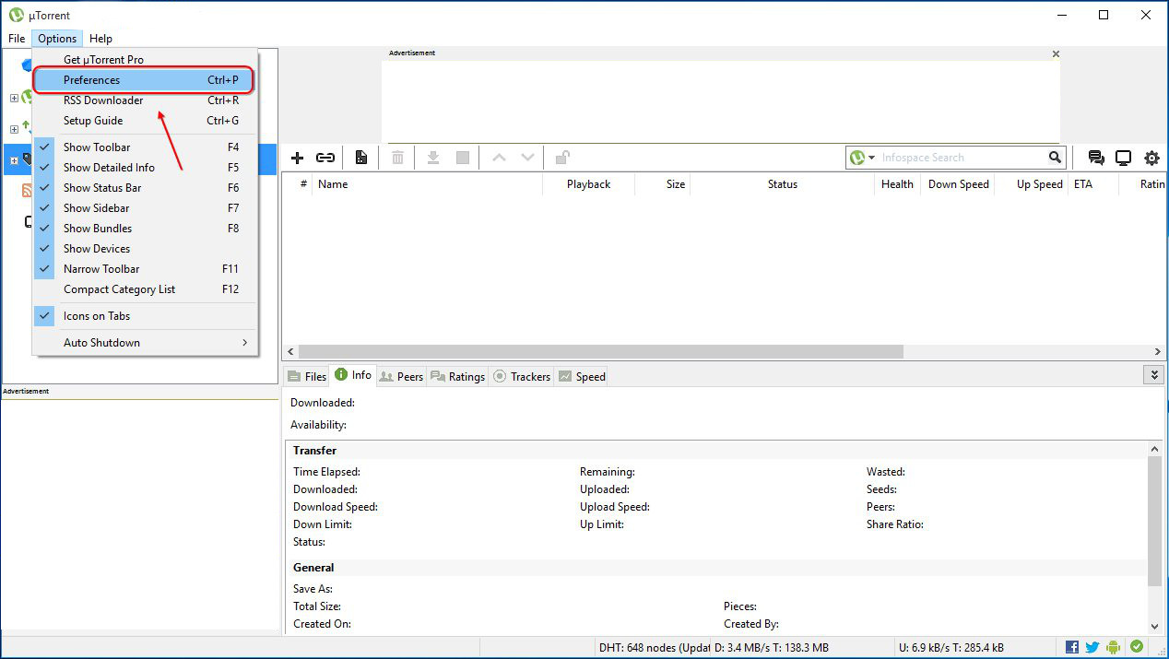The width and height of the screenshot is (1169, 659).
Task: Toggle Show Detailed Info in the menu
Action: click(x=145, y=168)
